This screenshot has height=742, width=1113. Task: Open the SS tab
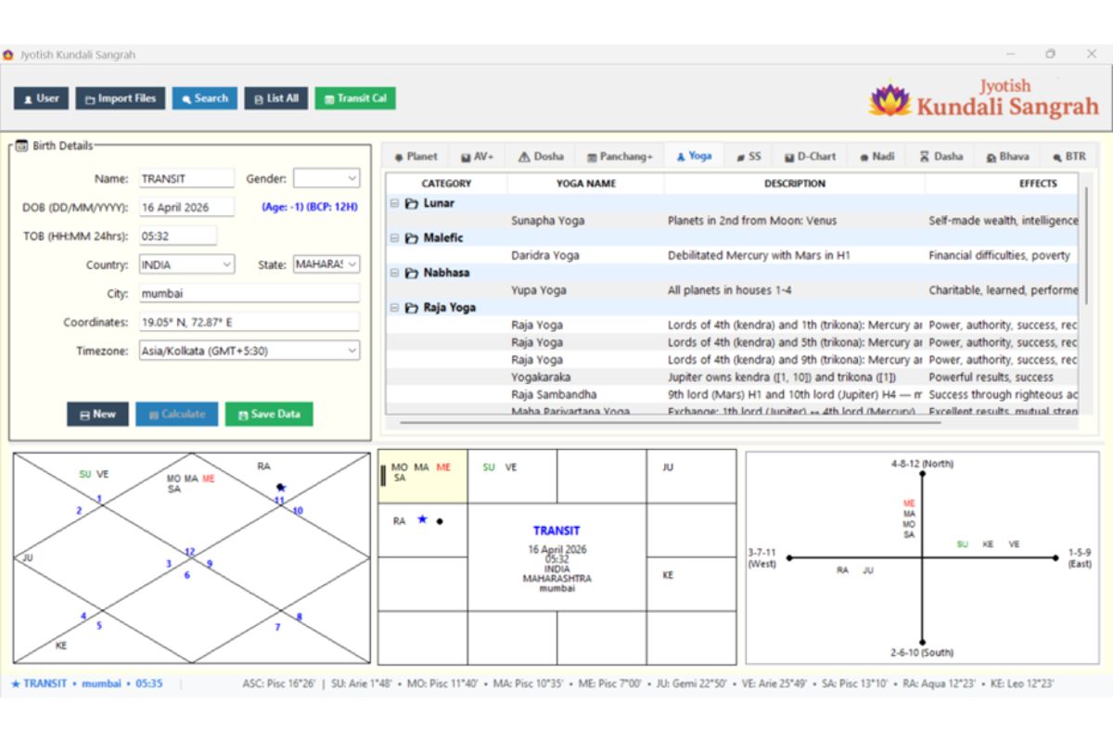[748, 157]
